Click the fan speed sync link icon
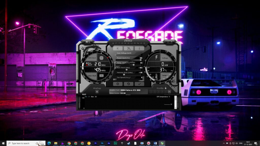260x146 pixels. [130, 78]
